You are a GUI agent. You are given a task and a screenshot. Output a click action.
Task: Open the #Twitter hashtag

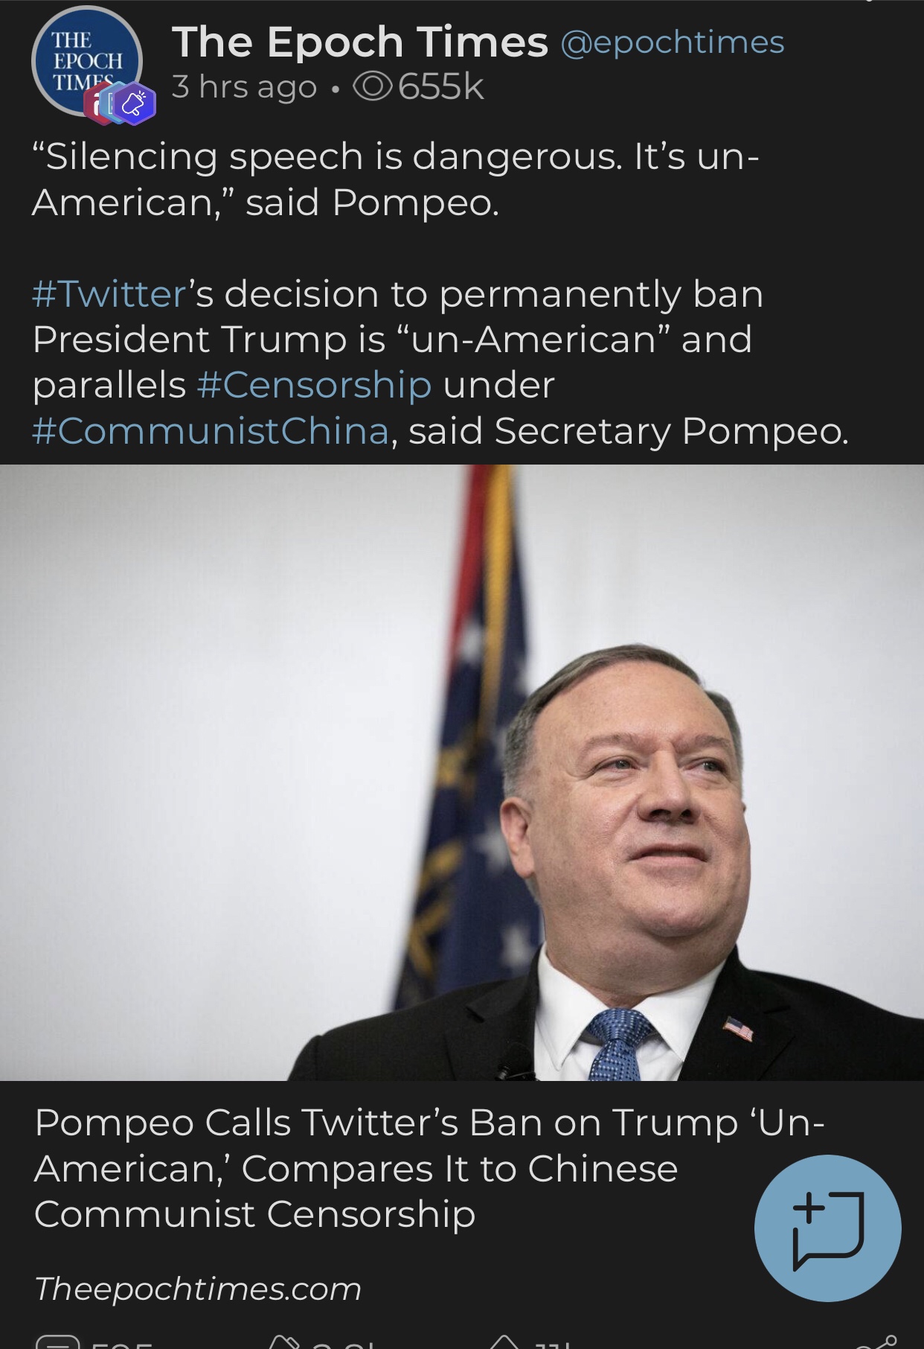(x=109, y=293)
